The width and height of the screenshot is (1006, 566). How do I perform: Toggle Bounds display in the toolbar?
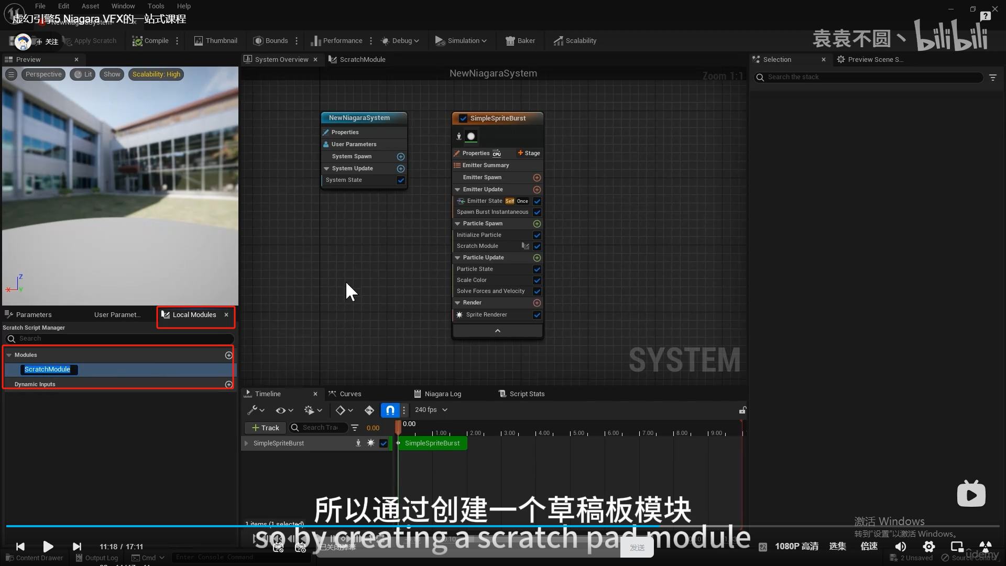pyautogui.click(x=270, y=41)
